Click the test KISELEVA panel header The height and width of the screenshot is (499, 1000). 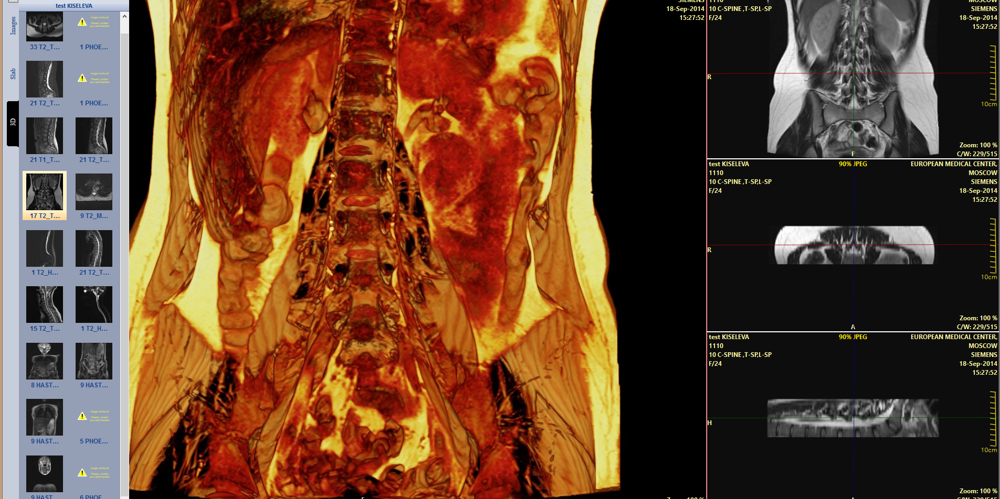pos(74,6)
